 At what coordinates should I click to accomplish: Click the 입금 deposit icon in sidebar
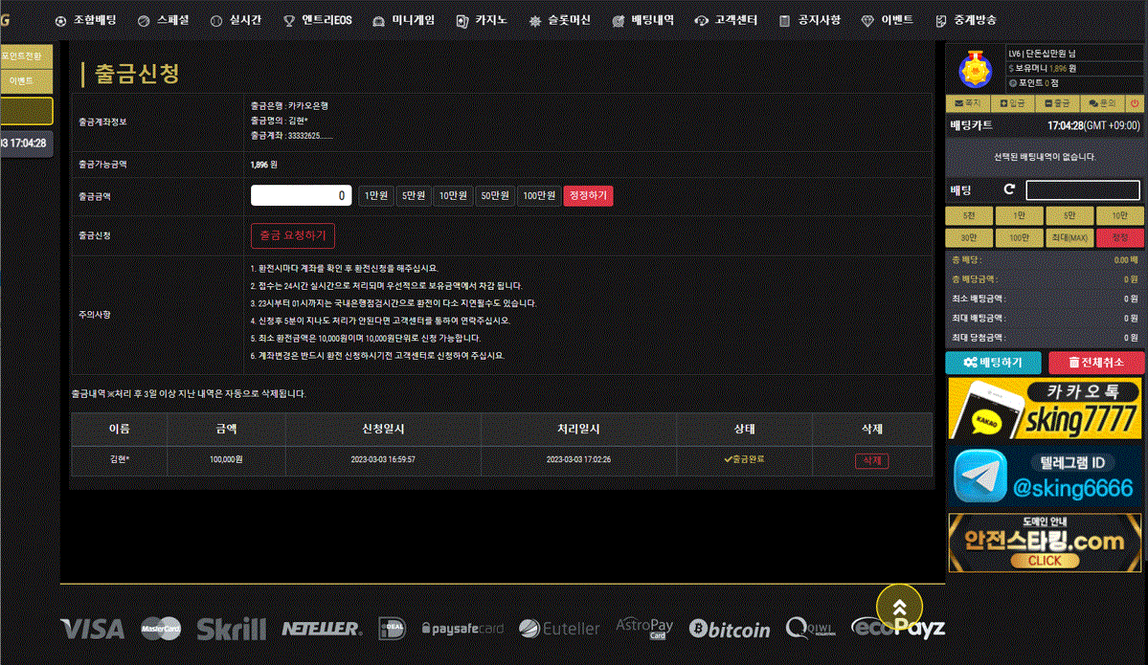(1003, 103)
